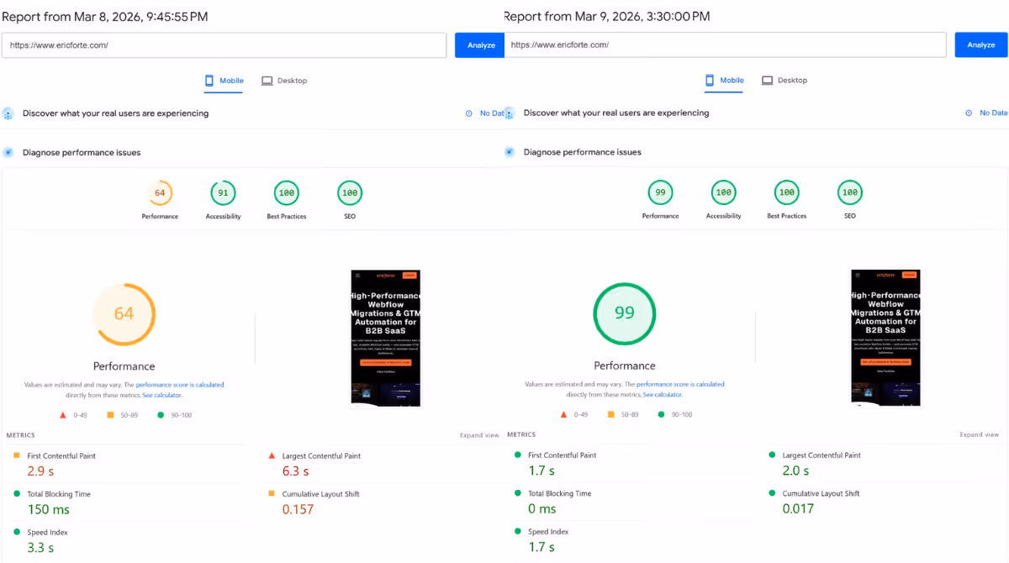Click the Cumulative Layout Shift value 0.017
1009x563 pixels.
798,509
